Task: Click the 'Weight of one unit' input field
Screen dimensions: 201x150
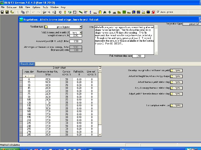Action: (x=76, y=36)
